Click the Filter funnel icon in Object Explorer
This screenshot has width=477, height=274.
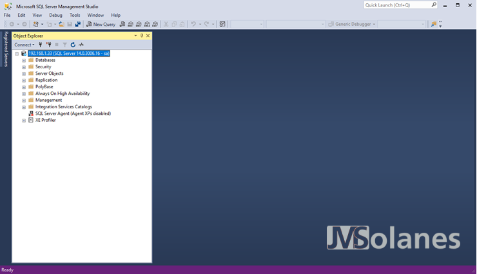65,44
